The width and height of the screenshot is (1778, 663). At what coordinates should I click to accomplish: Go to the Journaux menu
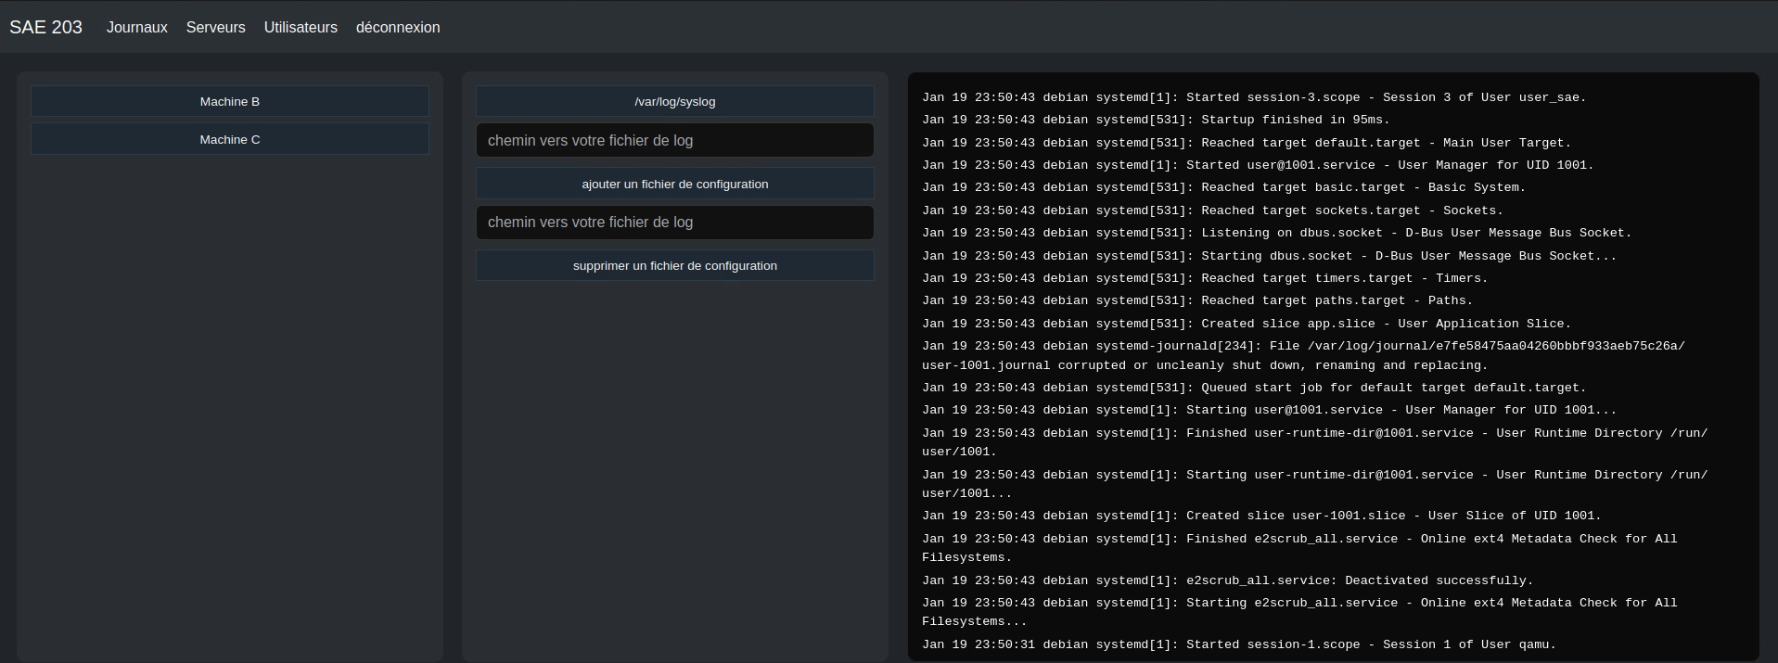pyautogui.click(x=137, y=27)
